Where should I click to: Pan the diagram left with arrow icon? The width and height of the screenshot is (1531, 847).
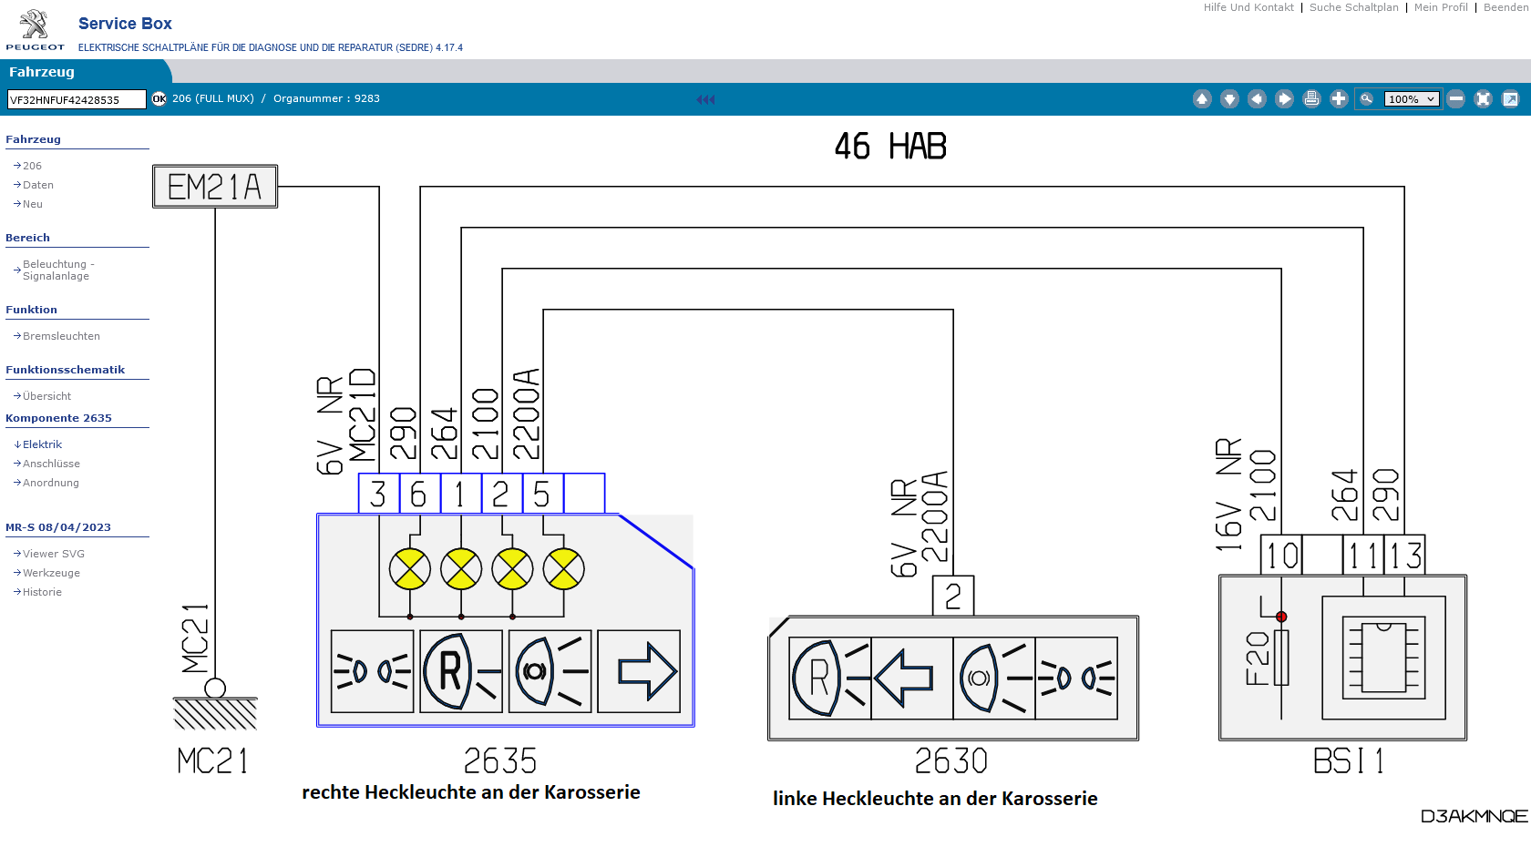(1257, 99)
